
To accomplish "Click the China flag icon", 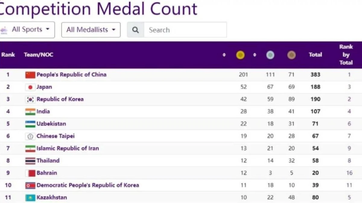I will pyautogui.click(x=30, y=75).
